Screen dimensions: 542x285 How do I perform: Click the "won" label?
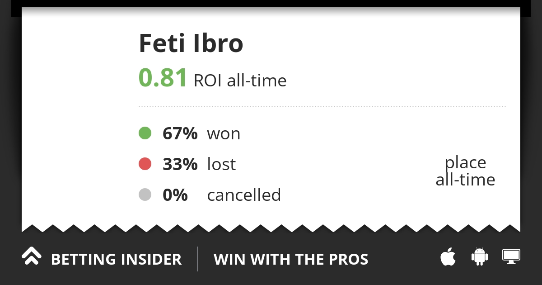click(x=224, y=134)
